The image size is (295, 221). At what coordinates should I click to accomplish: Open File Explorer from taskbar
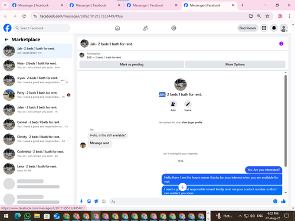[37, 216]
